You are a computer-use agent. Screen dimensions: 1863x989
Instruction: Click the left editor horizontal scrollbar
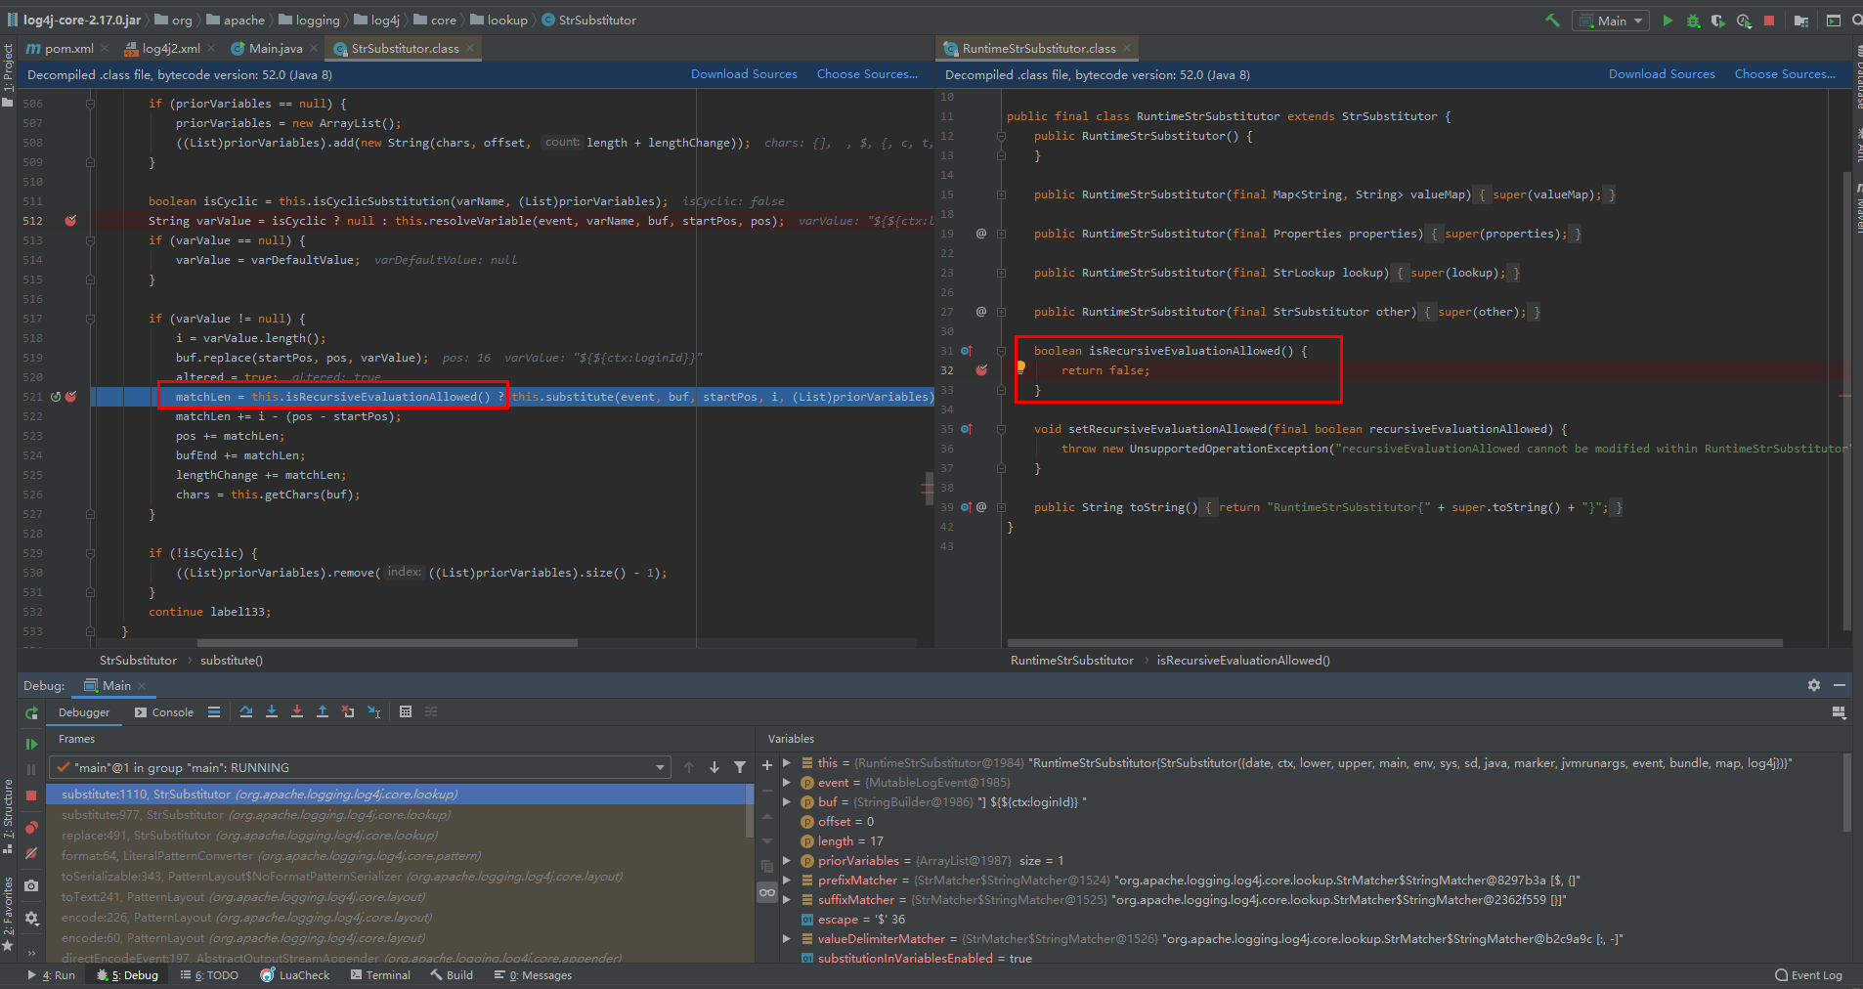click(387, 643)
